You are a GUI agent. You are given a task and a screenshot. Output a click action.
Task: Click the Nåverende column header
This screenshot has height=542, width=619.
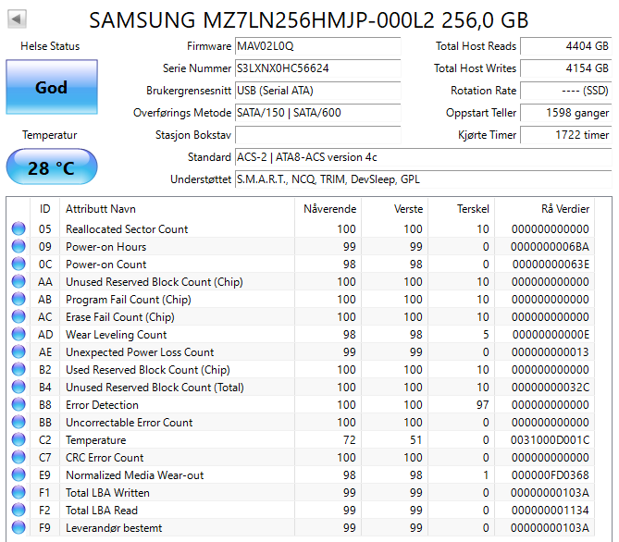[x=329, y=208]
